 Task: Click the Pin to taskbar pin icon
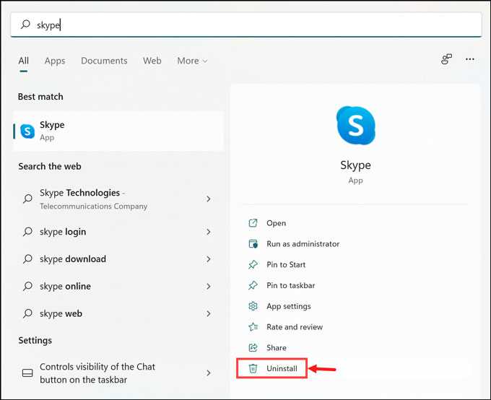253,285
